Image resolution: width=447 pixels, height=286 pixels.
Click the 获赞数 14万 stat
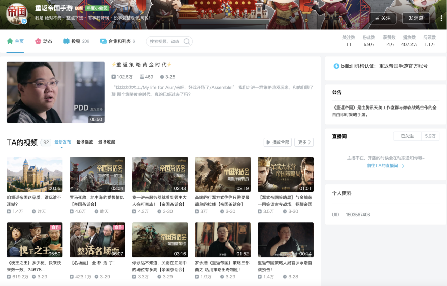point(389,41)
